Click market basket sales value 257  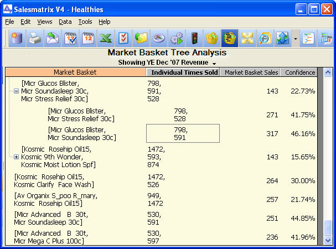tap(272, 200)
